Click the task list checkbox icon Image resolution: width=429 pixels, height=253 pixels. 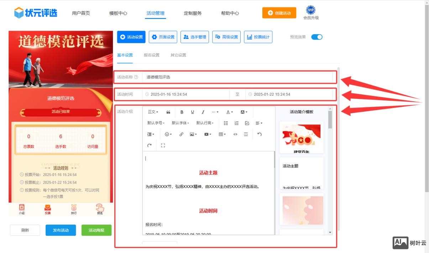247,123
